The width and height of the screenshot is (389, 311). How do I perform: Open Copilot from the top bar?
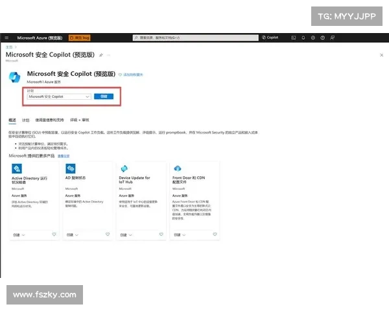270,38
